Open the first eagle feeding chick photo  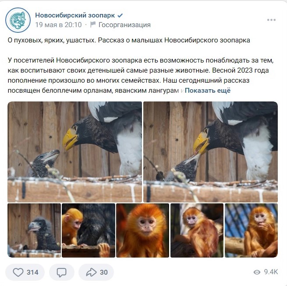74,152
